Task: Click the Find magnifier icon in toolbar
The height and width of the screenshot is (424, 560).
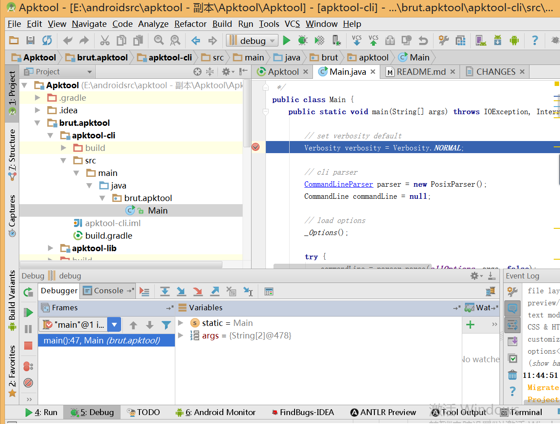Action: tap(159, 41)
